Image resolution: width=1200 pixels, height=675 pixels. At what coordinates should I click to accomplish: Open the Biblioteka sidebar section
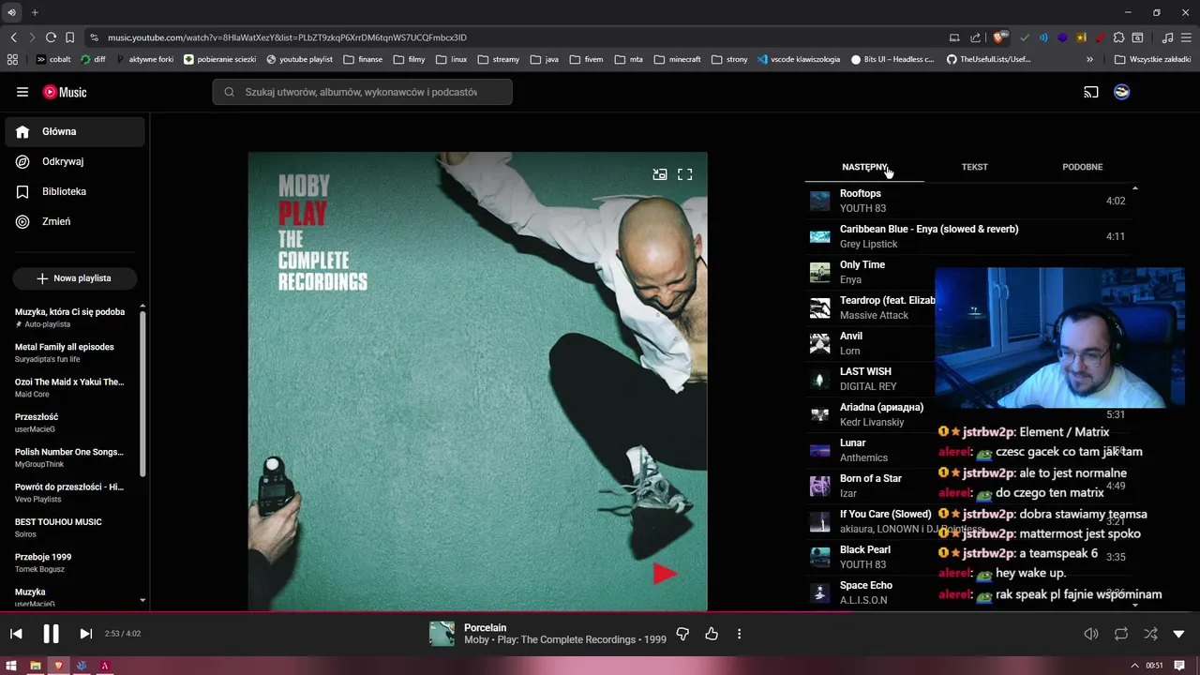pos(75,191)
